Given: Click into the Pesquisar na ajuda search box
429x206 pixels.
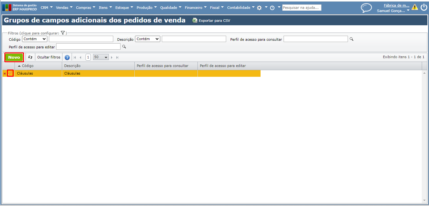Looking at the screenshot, I should point(302,8).
